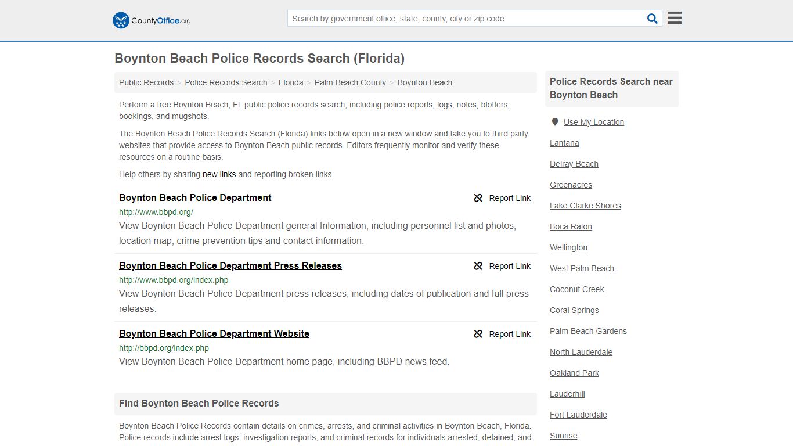Click the CountyOffice.org logo

(x=152, y=20)
